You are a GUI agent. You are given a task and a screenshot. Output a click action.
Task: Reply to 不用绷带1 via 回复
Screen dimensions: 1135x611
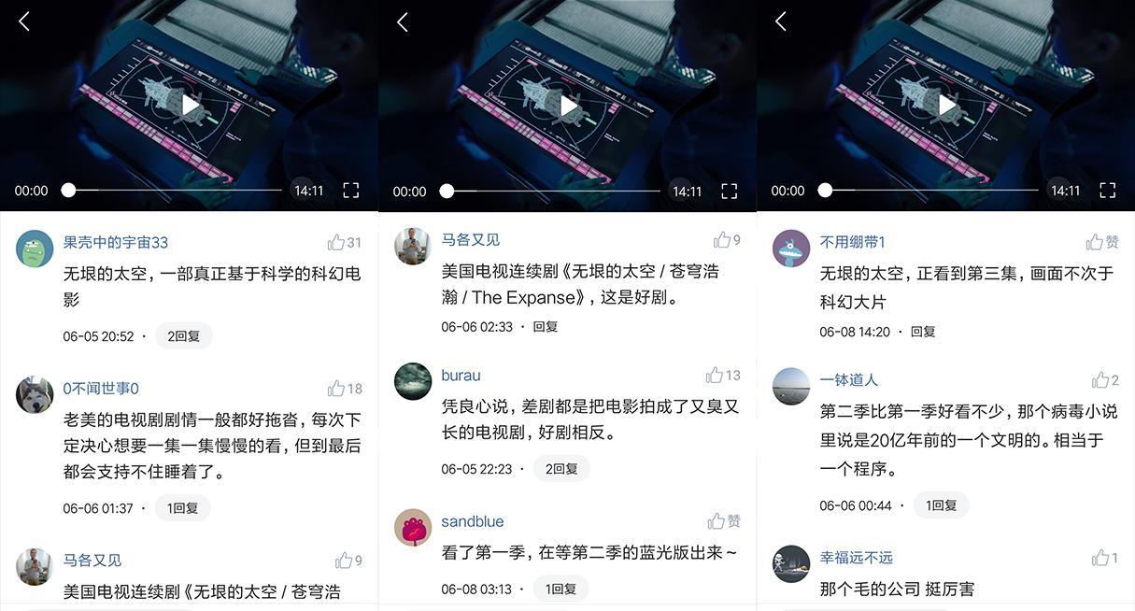tap(923, 332)
